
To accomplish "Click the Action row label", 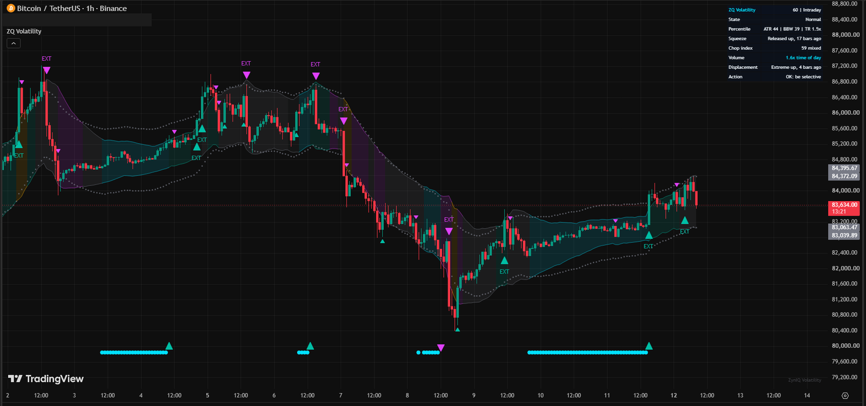I will point(735,77).
